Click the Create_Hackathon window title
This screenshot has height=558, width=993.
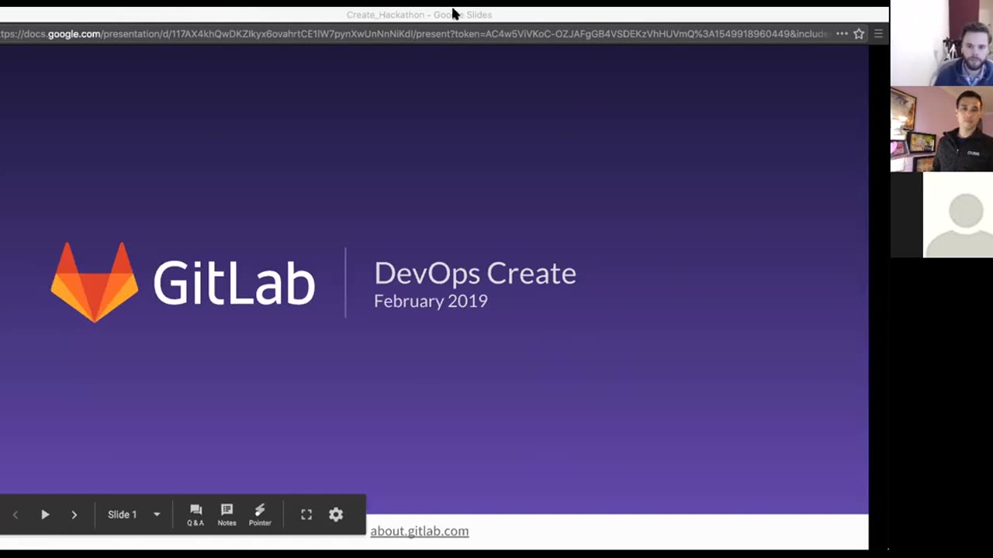[419, 15]
